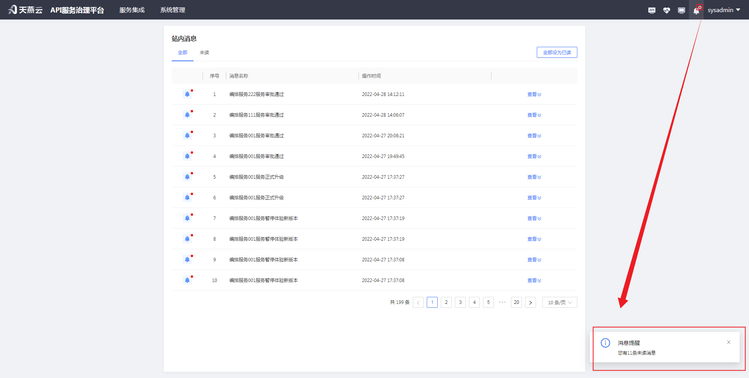Viewport: 749px width, 378px height.
Task: Click the bell icon on row 5 编排服务001服务正式升级
Action: pos(187,177)
